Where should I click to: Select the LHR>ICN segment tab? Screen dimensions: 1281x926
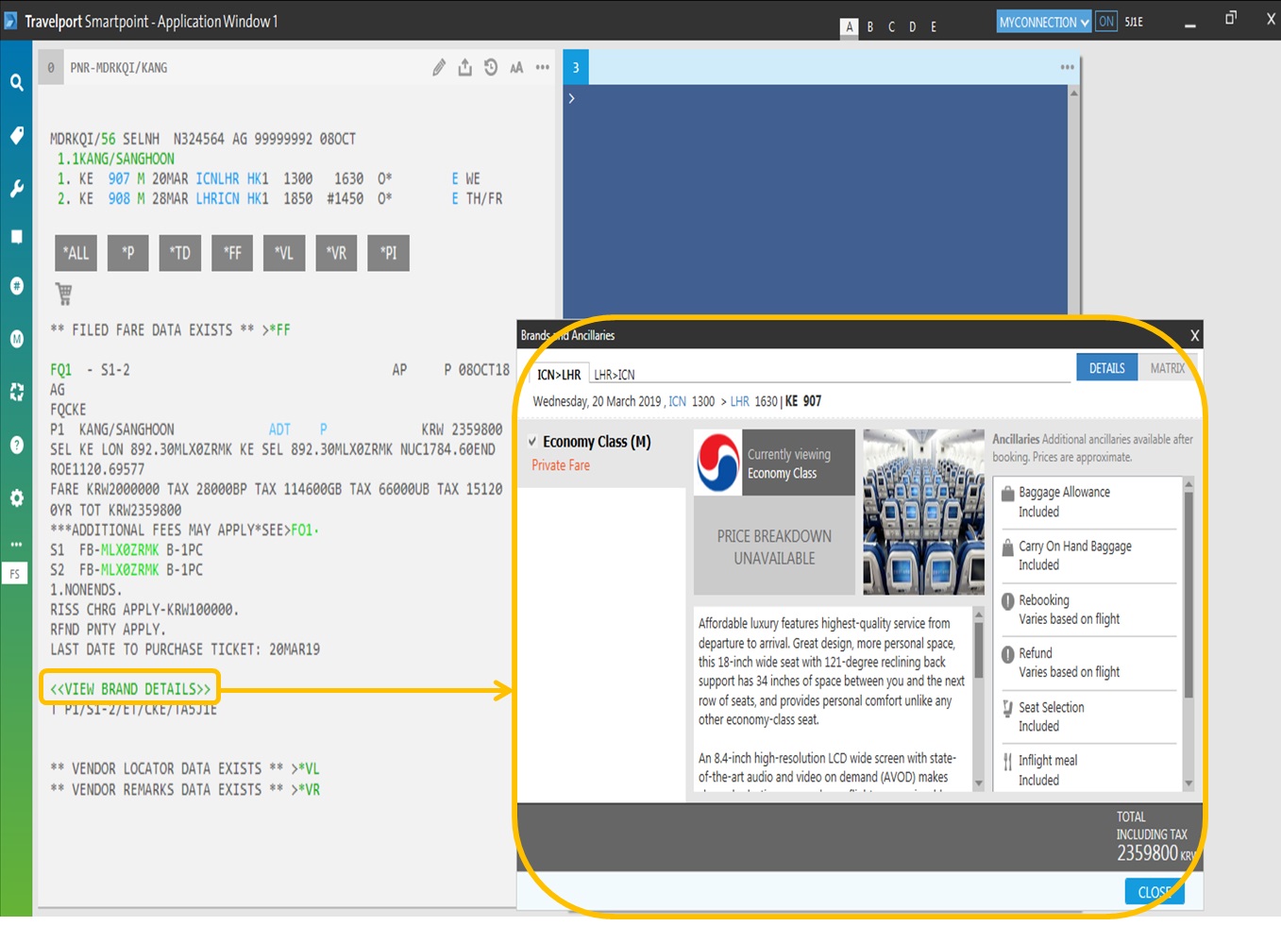[615, 375]
